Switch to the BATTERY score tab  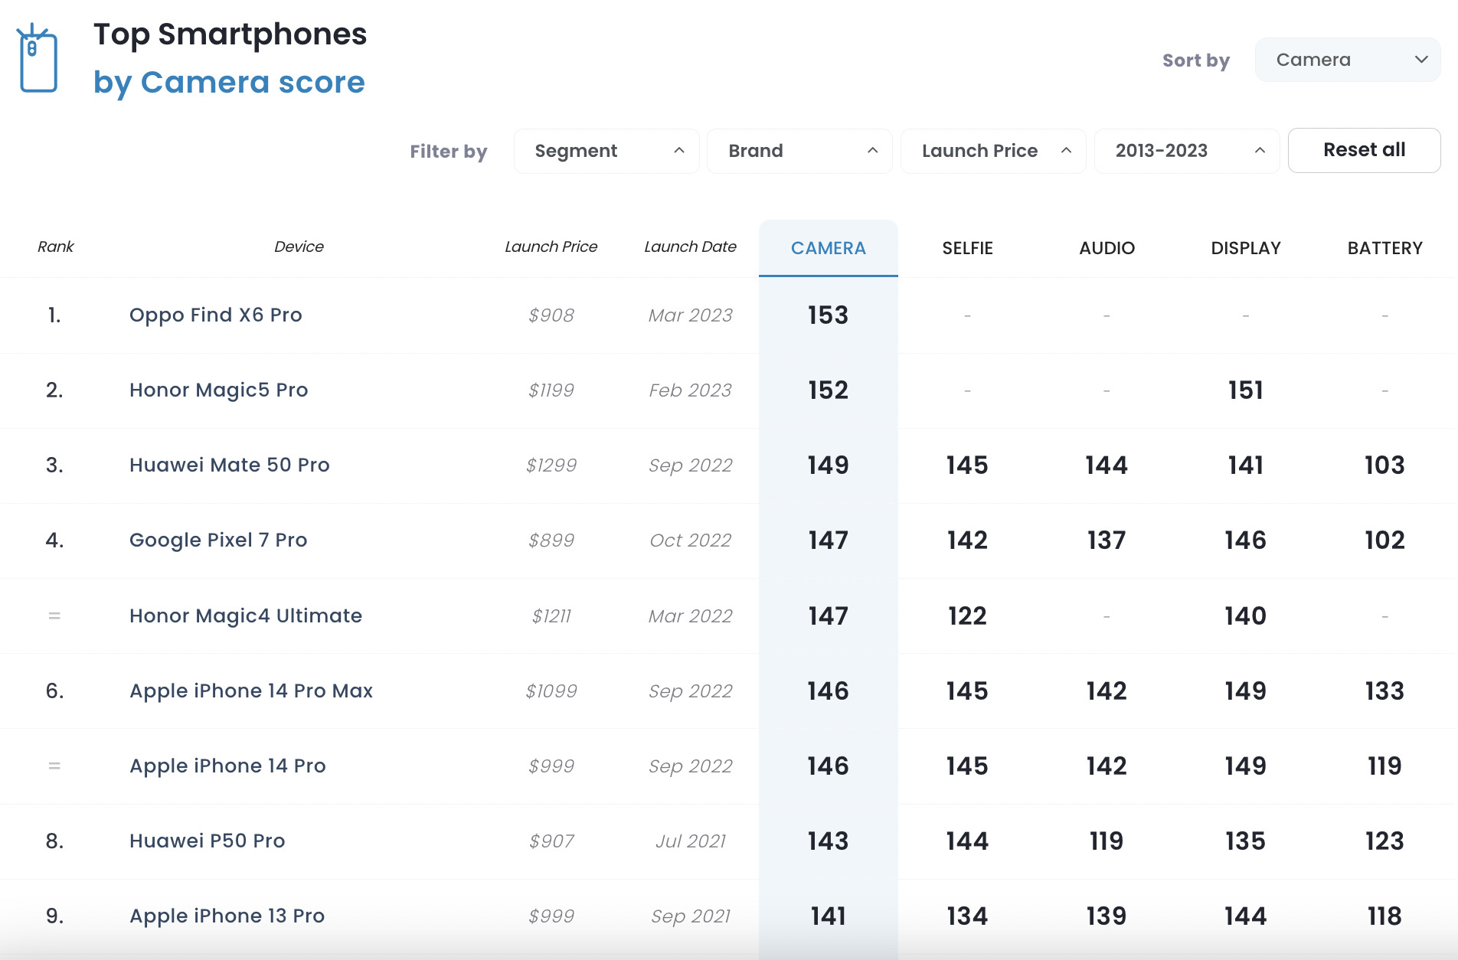(x=1384, y=248)
